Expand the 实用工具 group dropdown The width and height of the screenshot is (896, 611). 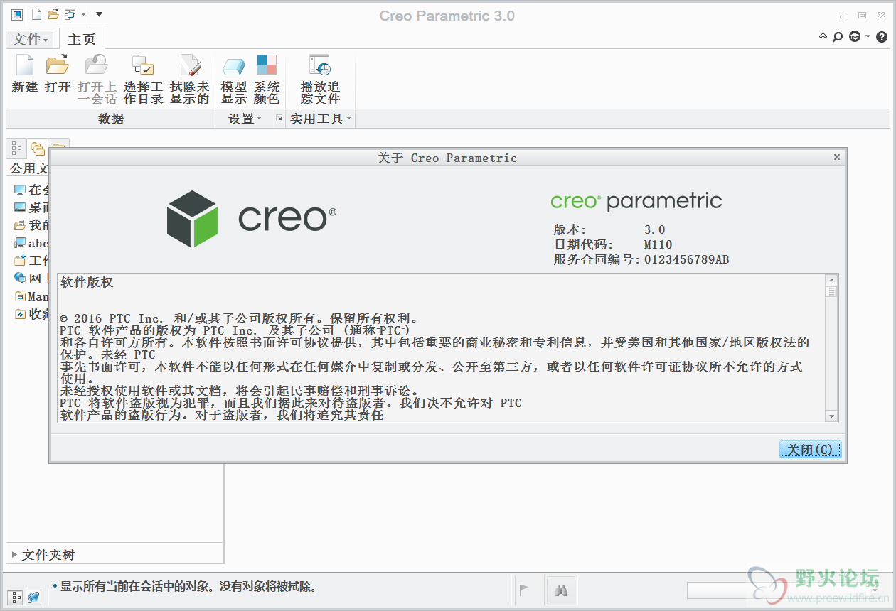321,119
